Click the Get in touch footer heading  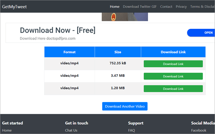point(77,123)
